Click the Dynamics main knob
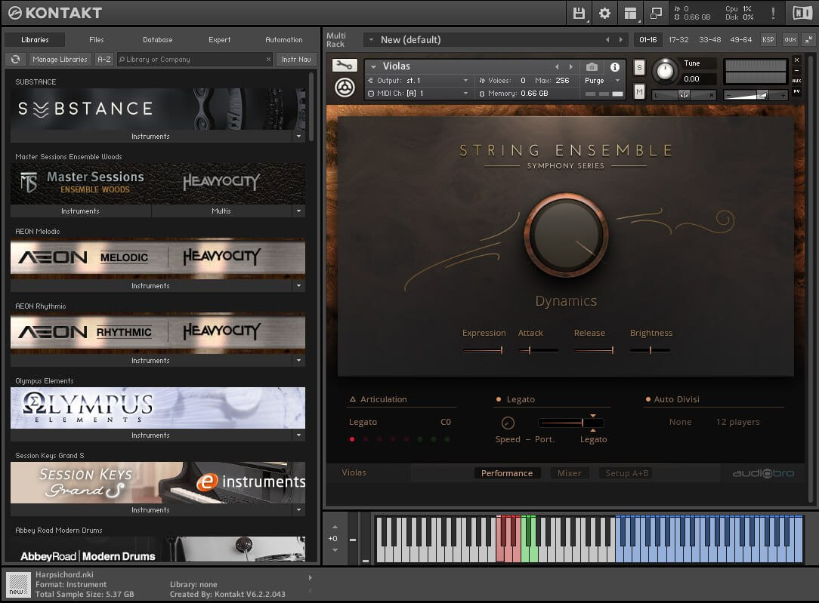 [566, 235]
